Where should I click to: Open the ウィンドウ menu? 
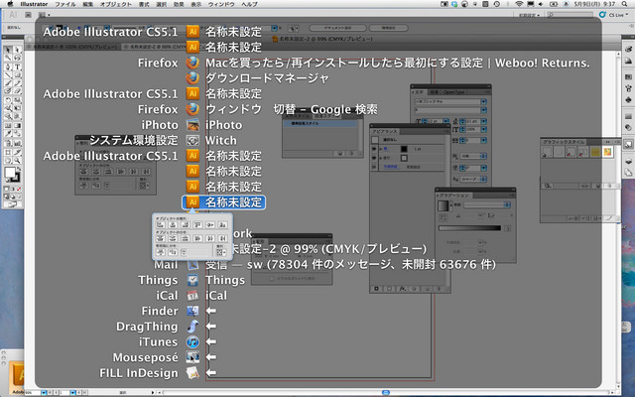coord(221,4)
